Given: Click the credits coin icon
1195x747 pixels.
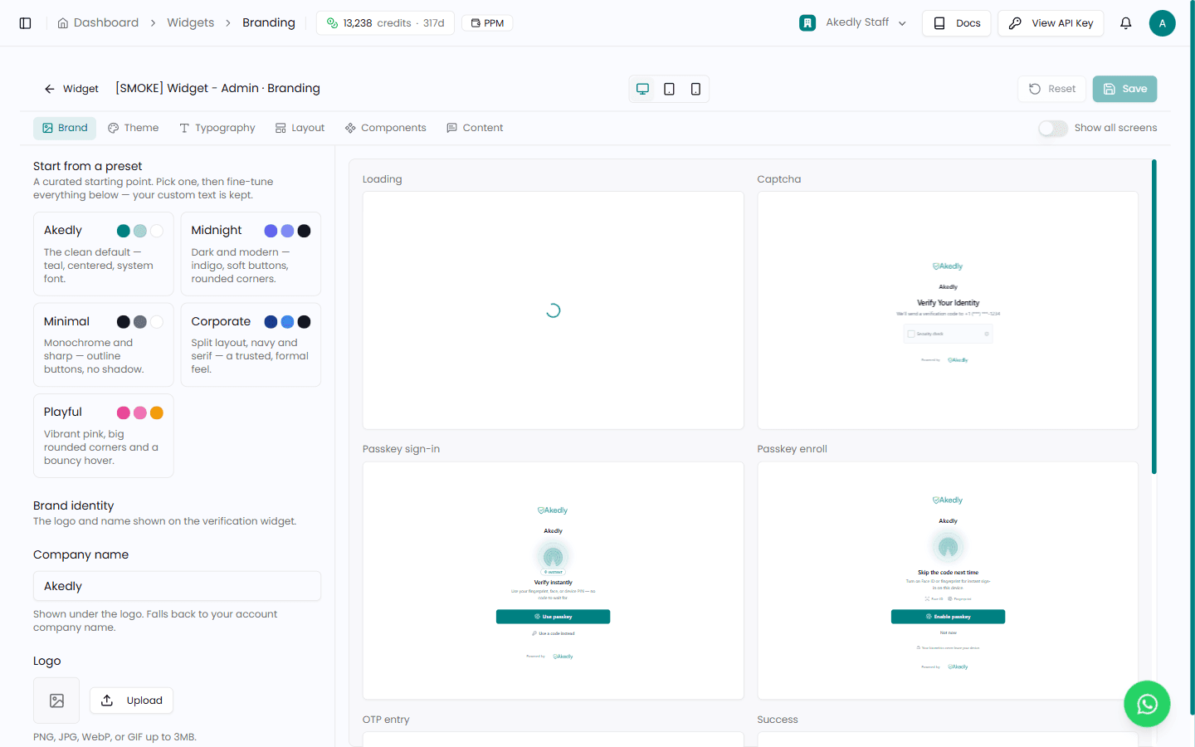Looking at the screenshot, I should (332, 23).
